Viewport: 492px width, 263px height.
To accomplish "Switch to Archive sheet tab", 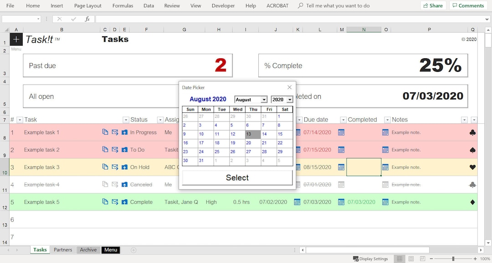I will click(x=88, y=250).
